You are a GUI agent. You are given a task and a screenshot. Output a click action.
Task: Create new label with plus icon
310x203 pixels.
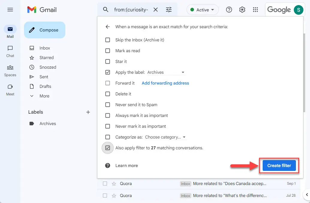(x=88, y=112)
